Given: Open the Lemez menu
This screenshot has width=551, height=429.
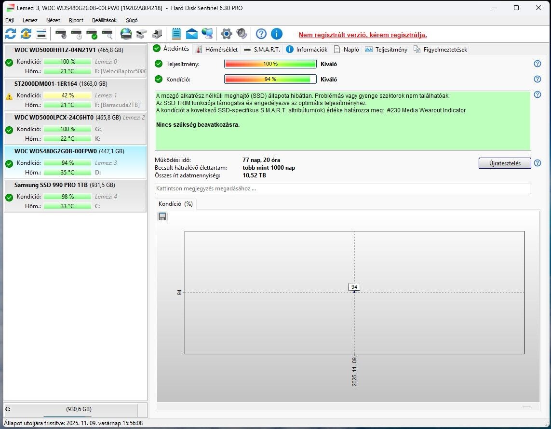Looking at the screenshot, I should 30,20.
